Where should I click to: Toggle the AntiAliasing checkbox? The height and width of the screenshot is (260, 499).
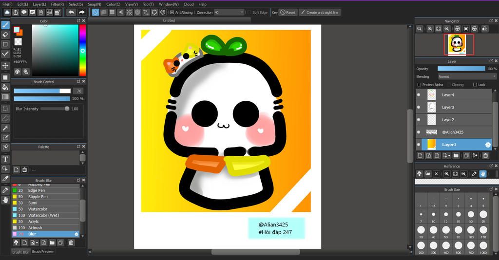tap(172, 12)
